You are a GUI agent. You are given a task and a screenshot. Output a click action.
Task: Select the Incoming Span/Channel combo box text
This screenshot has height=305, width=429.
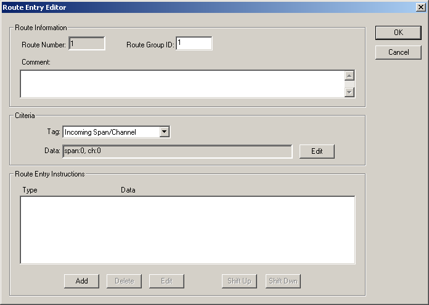[x=110, y=132]
